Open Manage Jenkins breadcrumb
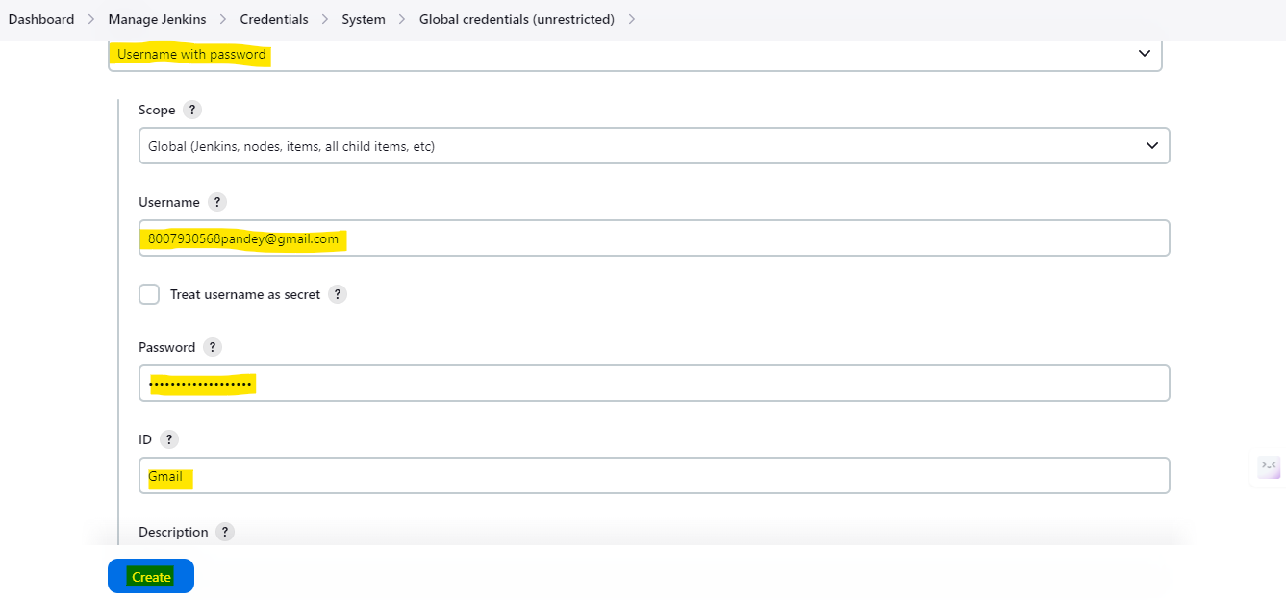 point(157,19)
